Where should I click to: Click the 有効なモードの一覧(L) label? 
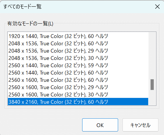[30, 24]
